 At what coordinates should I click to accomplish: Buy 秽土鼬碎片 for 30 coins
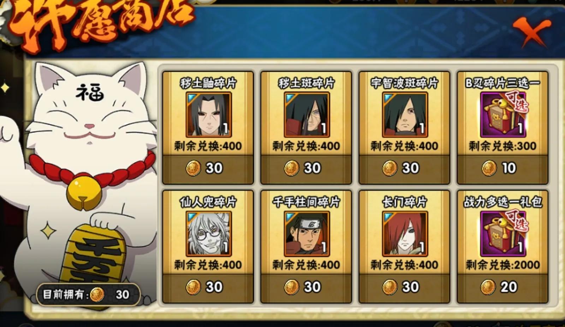[208, 168]
